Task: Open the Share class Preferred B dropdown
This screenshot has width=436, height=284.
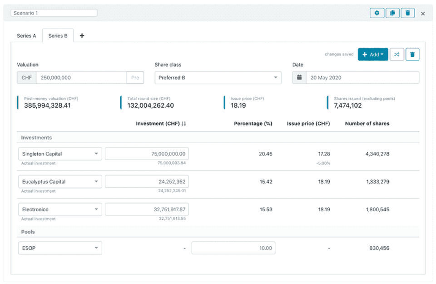Action: coord(218,78)
